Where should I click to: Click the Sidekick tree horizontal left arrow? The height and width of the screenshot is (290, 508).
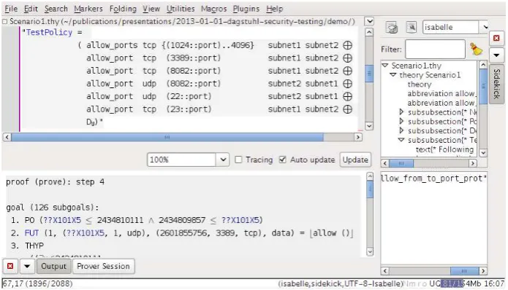pyautogui.click(x=385, y=163)
